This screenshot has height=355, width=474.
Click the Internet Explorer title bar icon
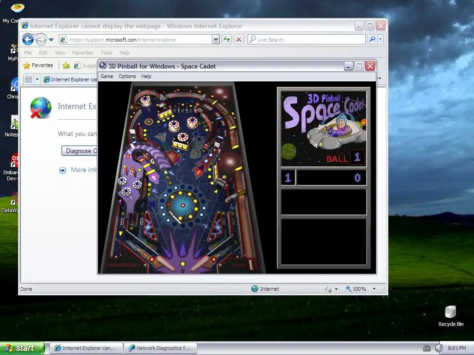click(x=25, y=26)
